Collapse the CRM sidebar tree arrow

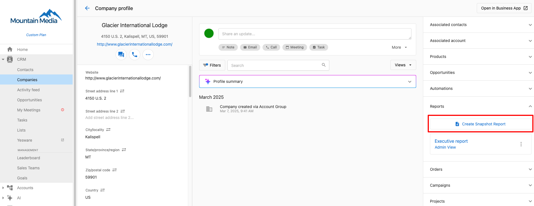pyautogui.click(x=3, y=59)
